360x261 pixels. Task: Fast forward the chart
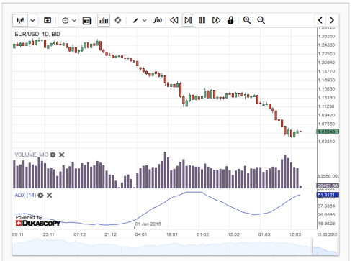216,20
